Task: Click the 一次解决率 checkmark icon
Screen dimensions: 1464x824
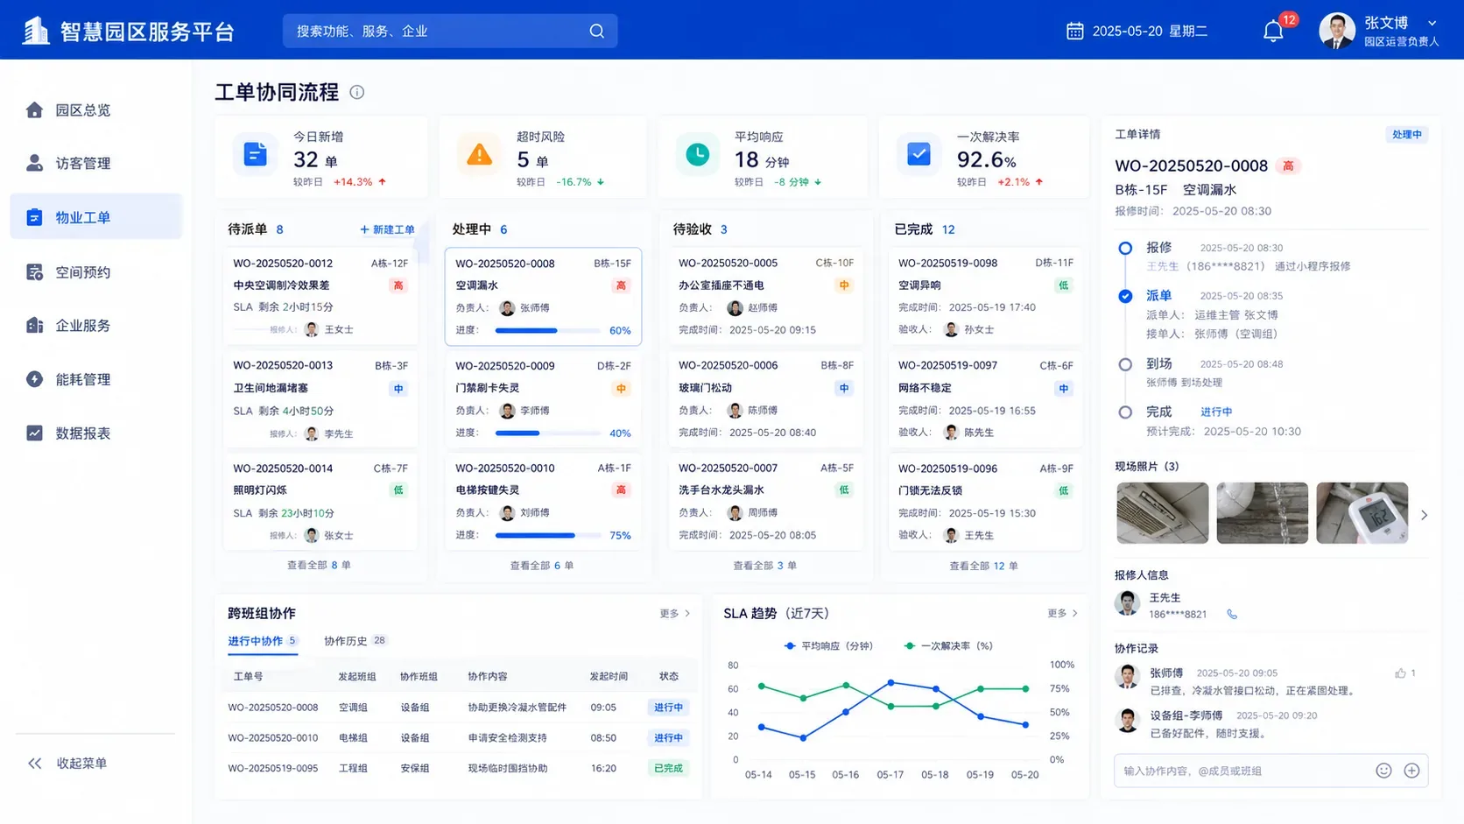Action: point(919,155)
